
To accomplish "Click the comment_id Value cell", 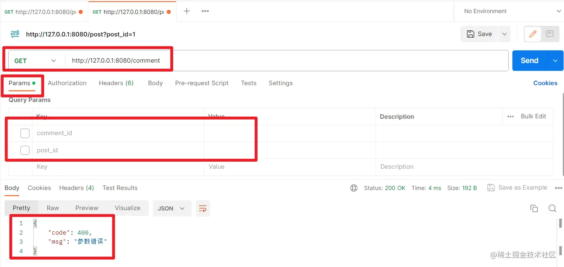I will [x=290, y=133].
